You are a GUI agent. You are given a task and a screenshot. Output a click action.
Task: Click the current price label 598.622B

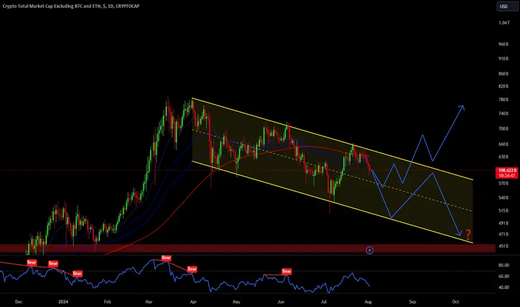point(507,170)
